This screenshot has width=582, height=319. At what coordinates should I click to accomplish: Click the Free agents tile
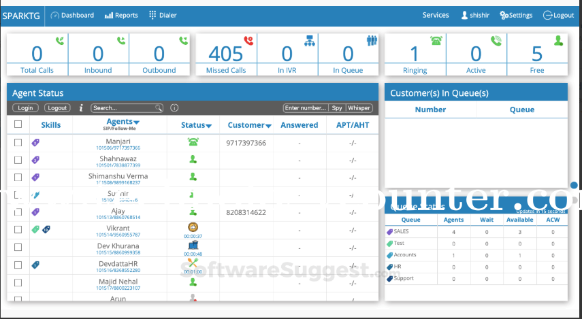click(537, 54)
